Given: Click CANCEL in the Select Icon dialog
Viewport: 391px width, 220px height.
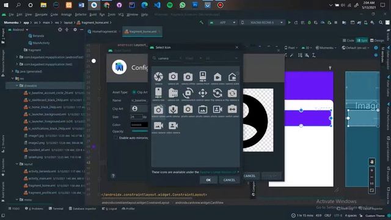Looking at the screenshot, I should [x=229, y=180].
